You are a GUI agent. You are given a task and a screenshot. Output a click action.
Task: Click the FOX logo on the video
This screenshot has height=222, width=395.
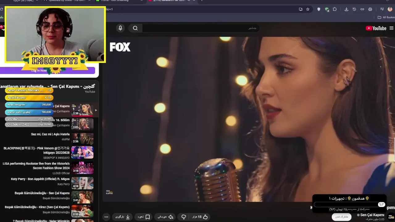[120, 47]
